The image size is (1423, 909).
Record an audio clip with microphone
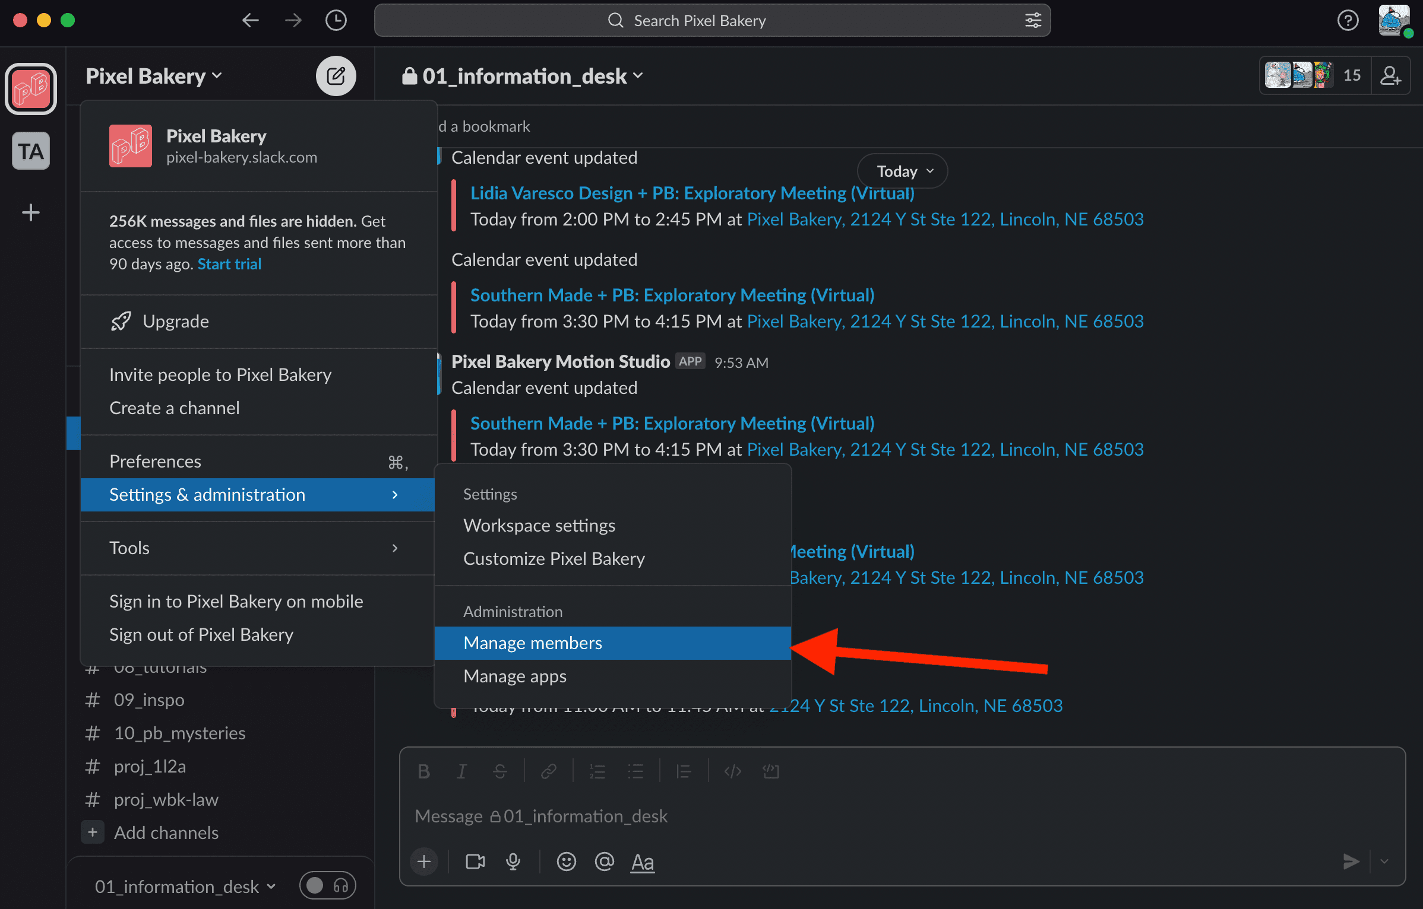point(513,862)
